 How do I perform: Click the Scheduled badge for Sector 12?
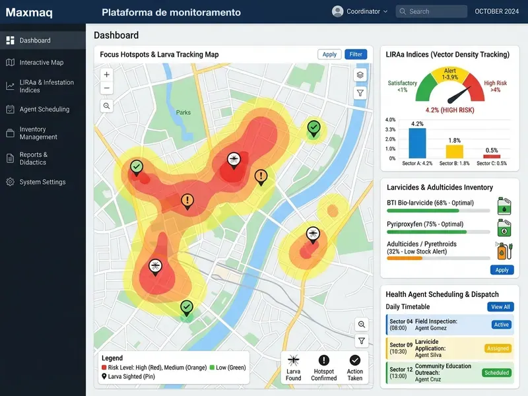497,373
